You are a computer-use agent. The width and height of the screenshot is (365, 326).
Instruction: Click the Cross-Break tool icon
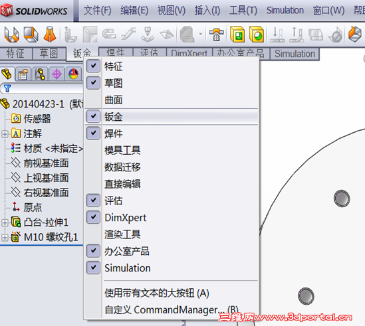pyautogui.click(x=167, y=35)
